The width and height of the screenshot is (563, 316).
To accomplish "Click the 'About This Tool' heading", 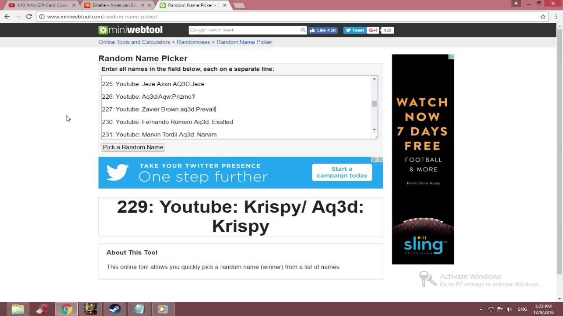I will tap(132, 252).
